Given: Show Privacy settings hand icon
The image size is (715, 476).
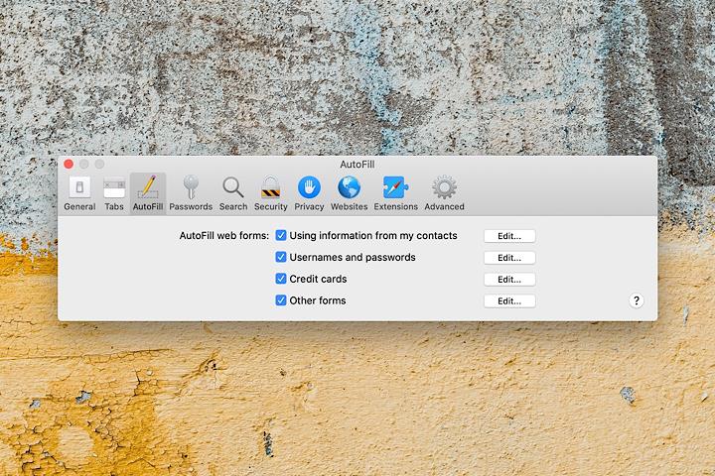Looking at the screenshot, I should pos(309,192).
